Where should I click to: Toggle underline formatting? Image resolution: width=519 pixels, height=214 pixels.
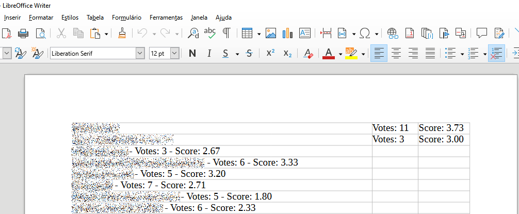(x=226, y=53)
